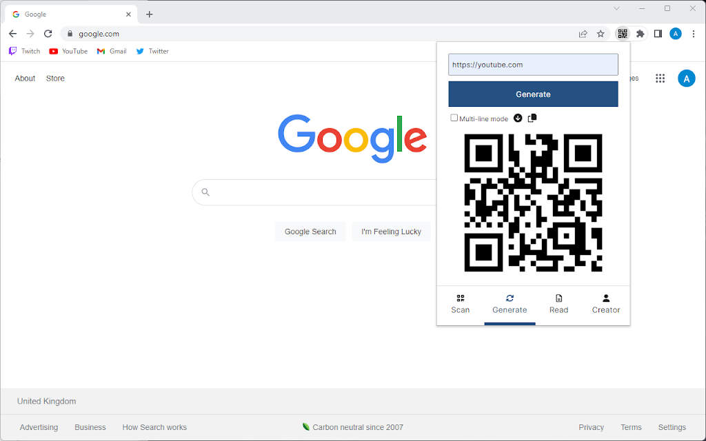Viewport: 706px width, 441px height.
Task: Open the Chrome profile avatar in toolbar
Action: [676, 34]
